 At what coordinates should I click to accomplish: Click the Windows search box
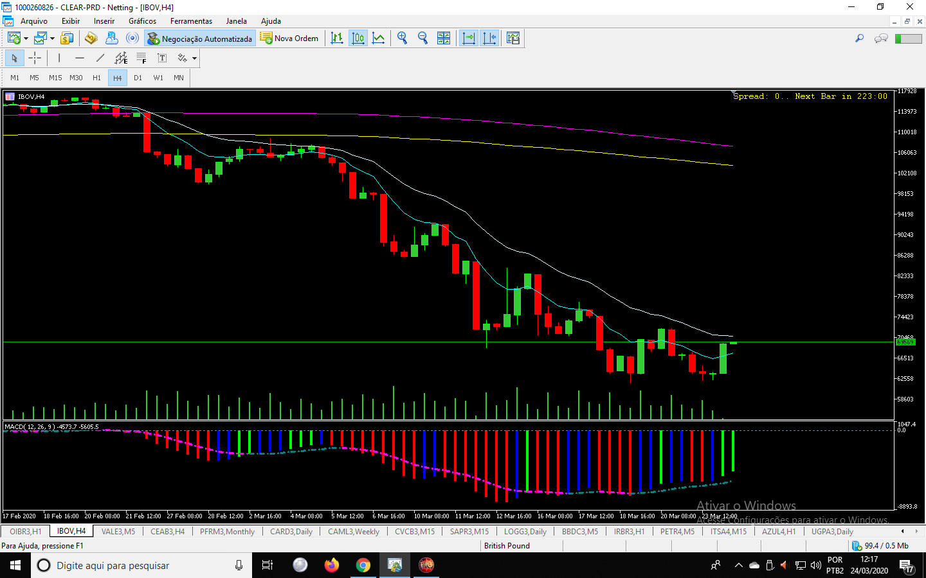pyautogui.click(x=141, y=565)
